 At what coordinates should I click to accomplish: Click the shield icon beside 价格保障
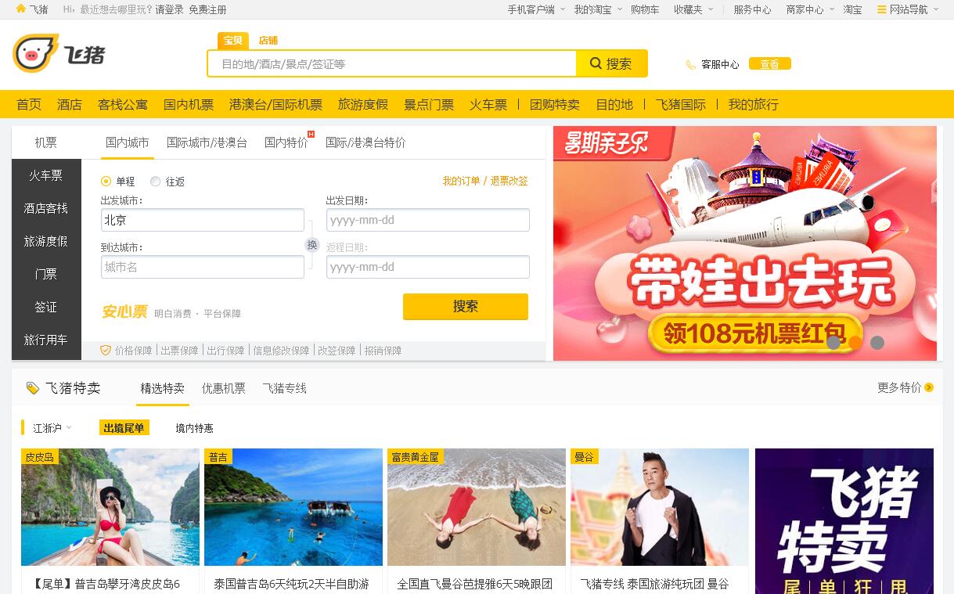pos(106,351)
